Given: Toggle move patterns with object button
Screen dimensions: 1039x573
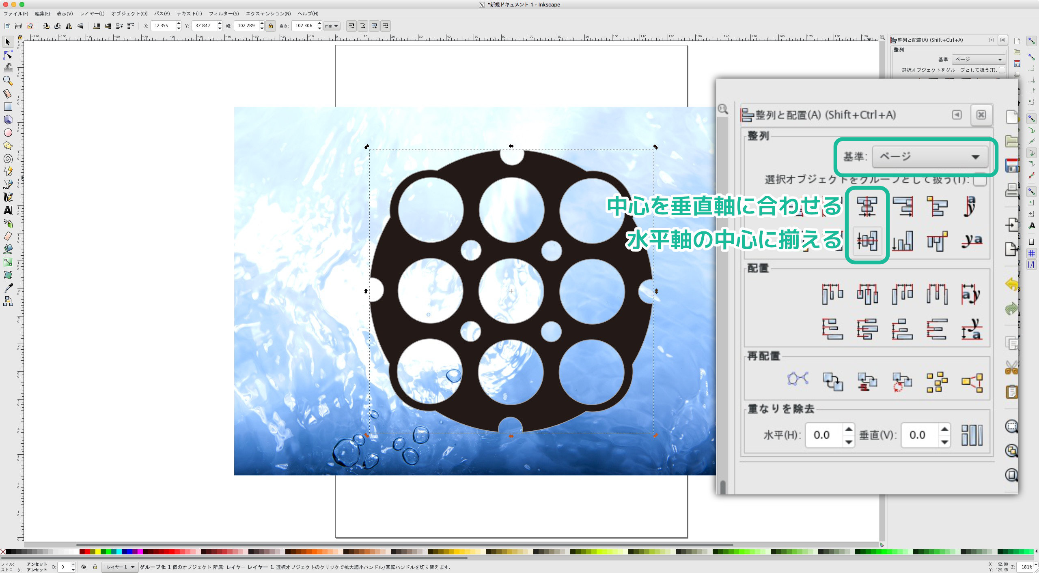Looking at the screenshot, I should pos(386,26).
